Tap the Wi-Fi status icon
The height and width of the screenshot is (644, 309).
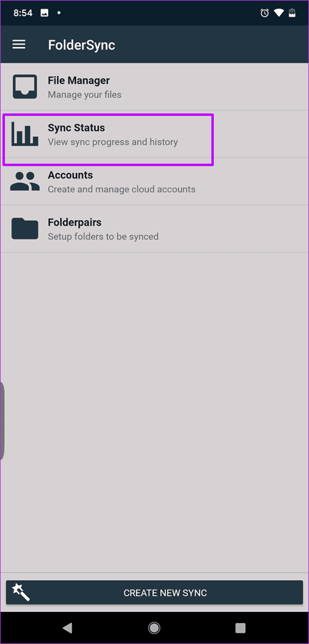pos(279,13)
